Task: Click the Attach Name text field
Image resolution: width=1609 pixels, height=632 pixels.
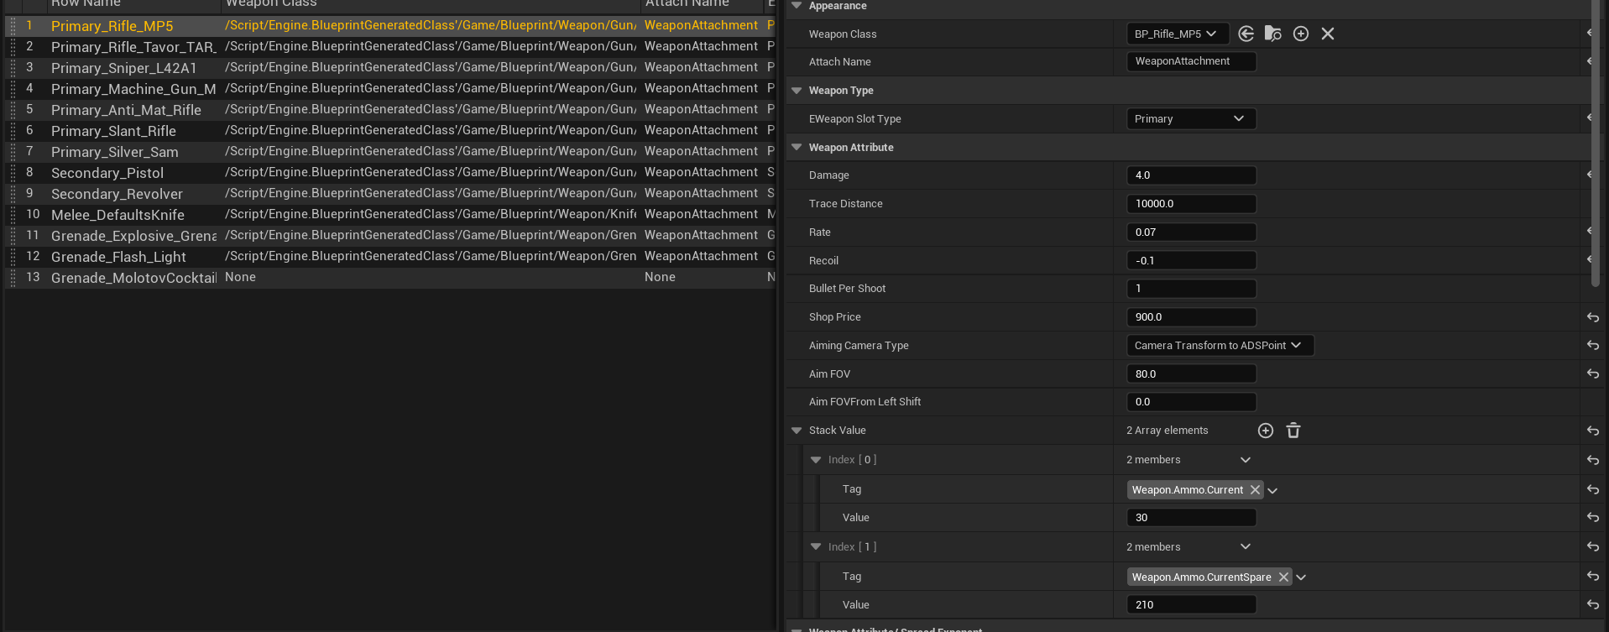Action: point(1190,61)
